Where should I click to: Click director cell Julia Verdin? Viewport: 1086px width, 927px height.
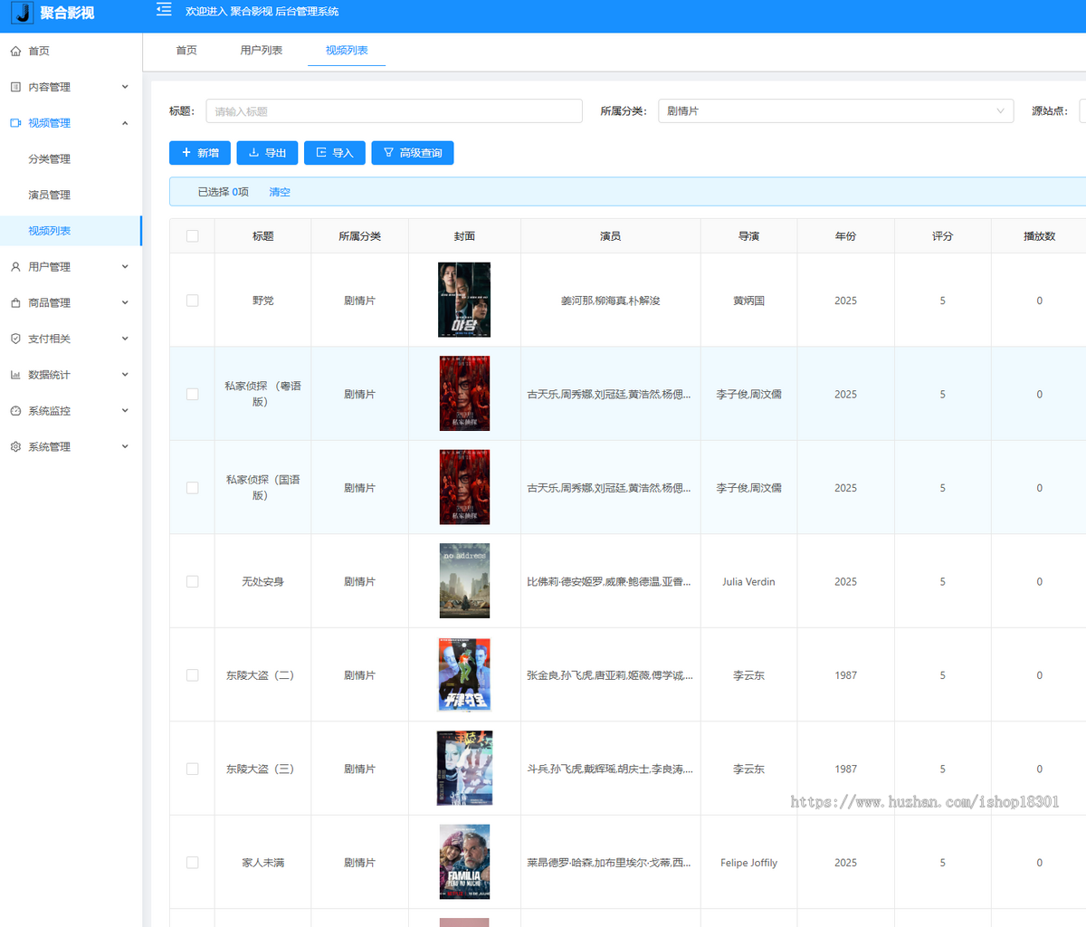coord(748,582)
